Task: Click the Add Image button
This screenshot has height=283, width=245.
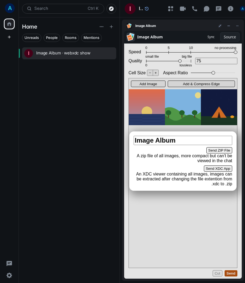Action: pos(148,84)
